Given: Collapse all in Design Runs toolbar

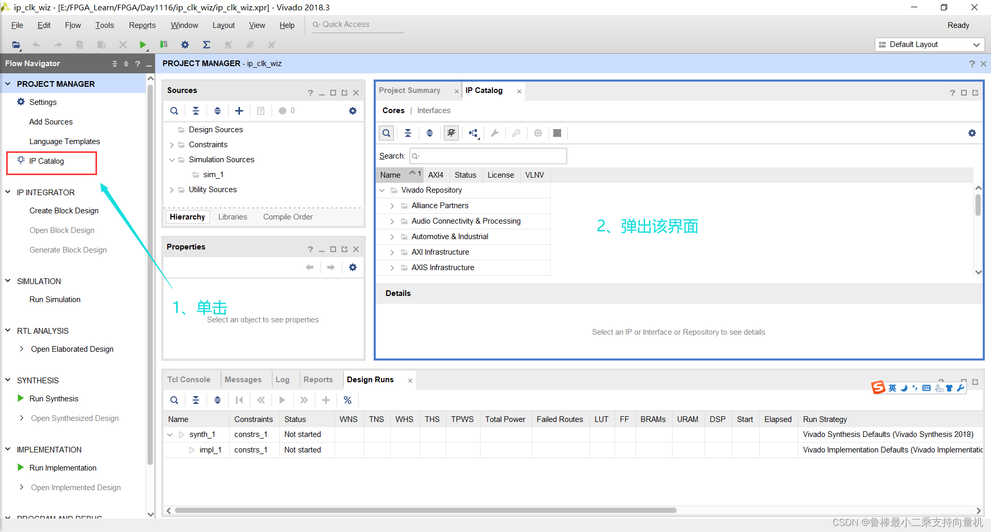Looking at the screenshot, I should point(196,400).
